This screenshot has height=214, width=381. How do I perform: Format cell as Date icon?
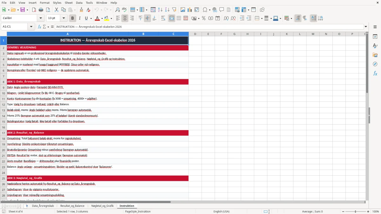(217, 18)
